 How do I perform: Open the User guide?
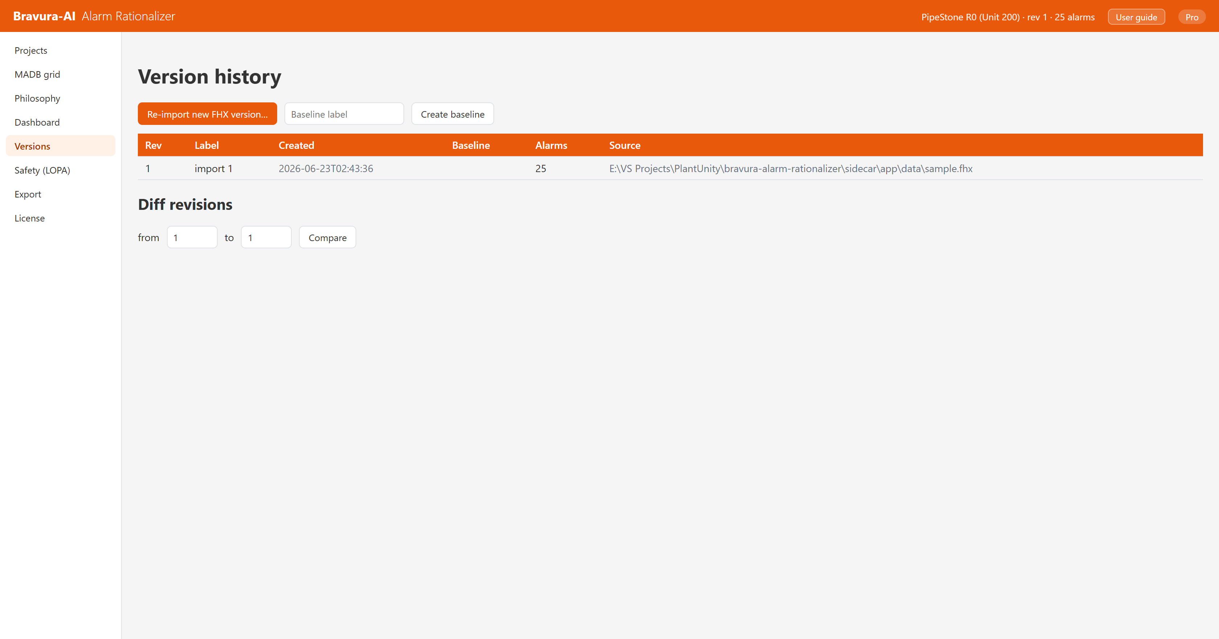pyautogui.click(x=1136, y=17)
